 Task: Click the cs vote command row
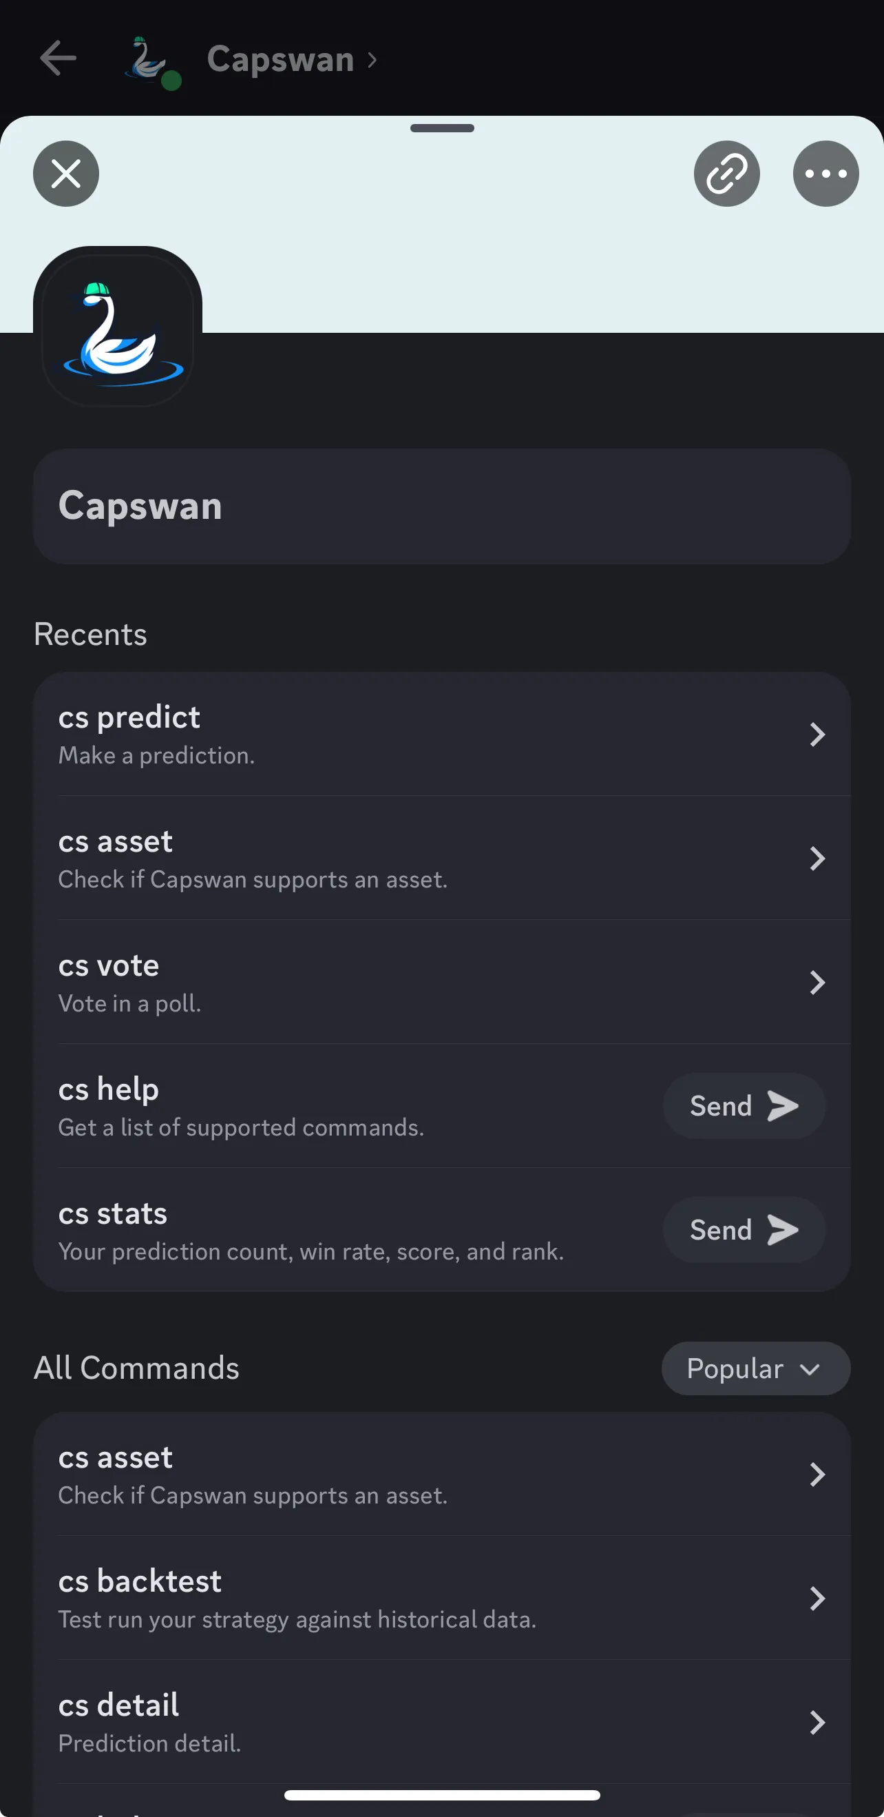click(x=442, y=982)
